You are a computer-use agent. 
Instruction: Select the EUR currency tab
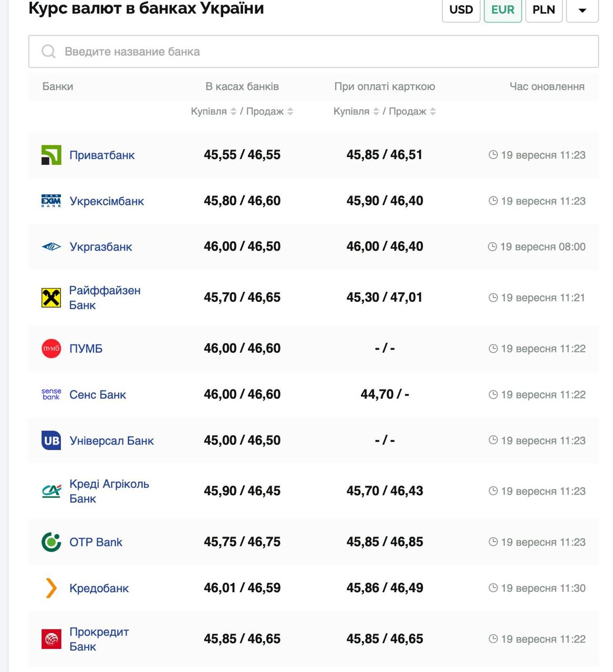503,10
